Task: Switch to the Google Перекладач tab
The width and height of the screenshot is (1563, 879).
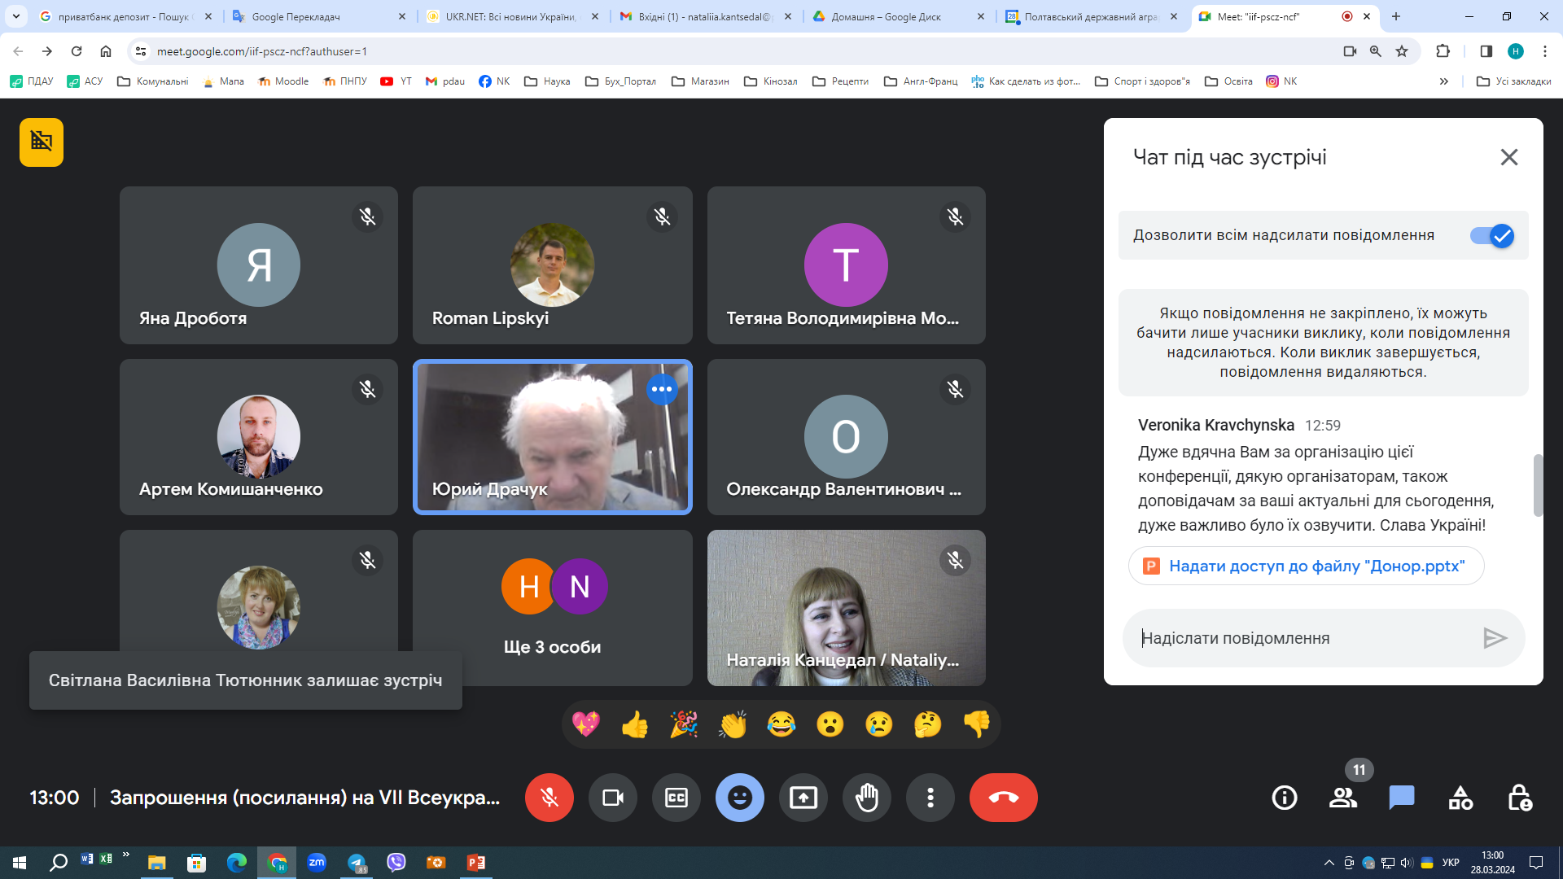Action: pyautogui.click(x=317, y=16)
